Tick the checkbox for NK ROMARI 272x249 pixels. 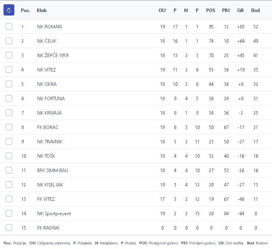tap(9, 26)
